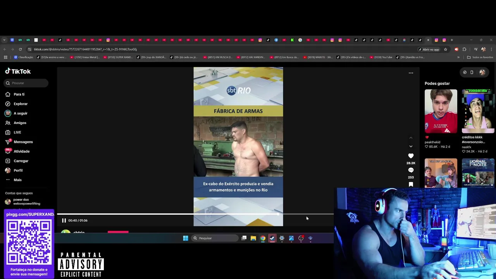The height and width of the screenshot is (279, 496).
Task: Click the TikTok logo in sidebar
Action: [18, 71]
